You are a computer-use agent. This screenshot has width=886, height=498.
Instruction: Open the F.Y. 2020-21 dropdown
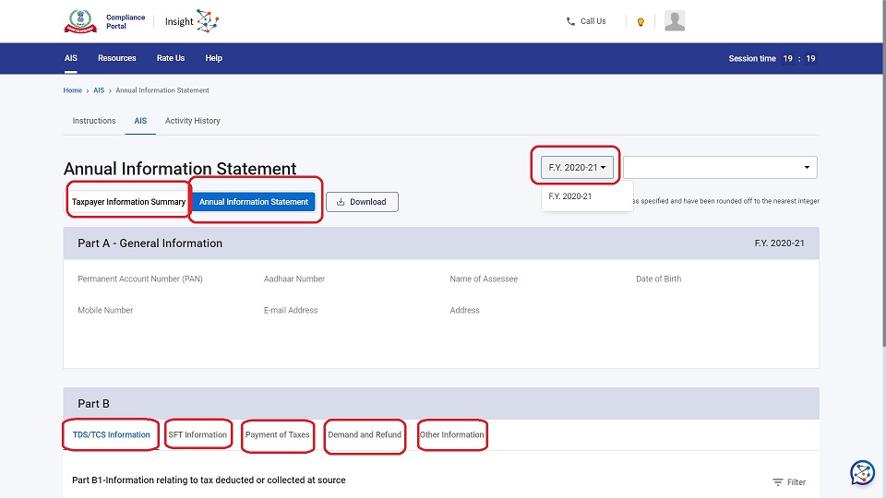[x=578, y=168]
